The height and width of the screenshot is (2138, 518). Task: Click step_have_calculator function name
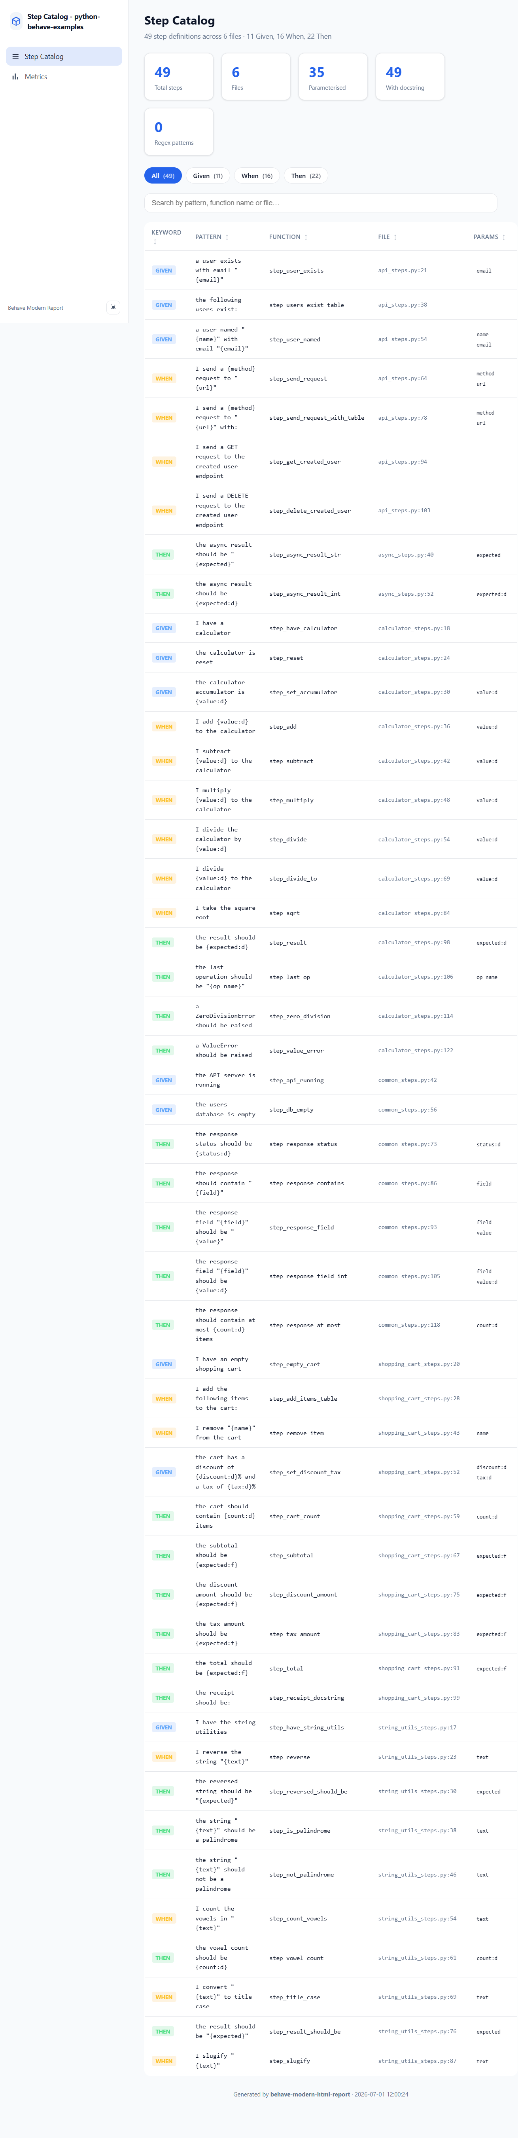[x=303, y=628]
